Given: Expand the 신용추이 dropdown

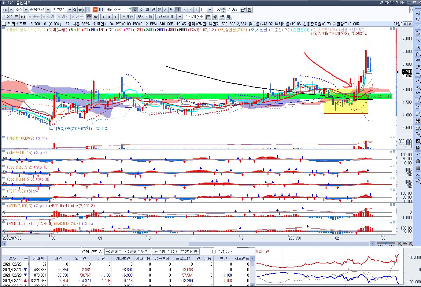Looking at the screenshot, I should (x=180, y=17).
